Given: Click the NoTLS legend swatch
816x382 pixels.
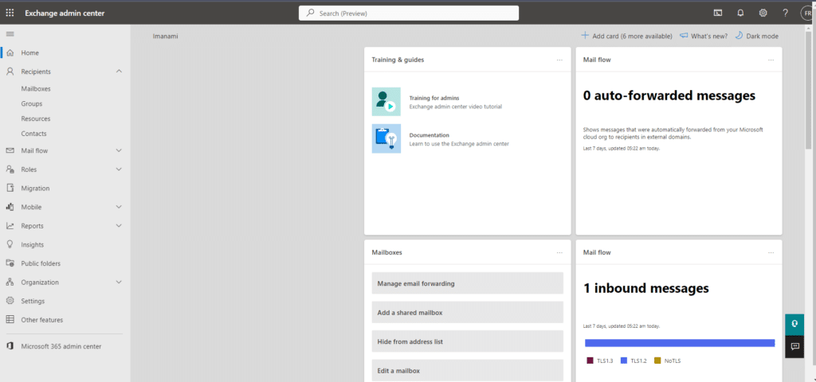Looking at the screenshot, I should (x=657, y=361).
